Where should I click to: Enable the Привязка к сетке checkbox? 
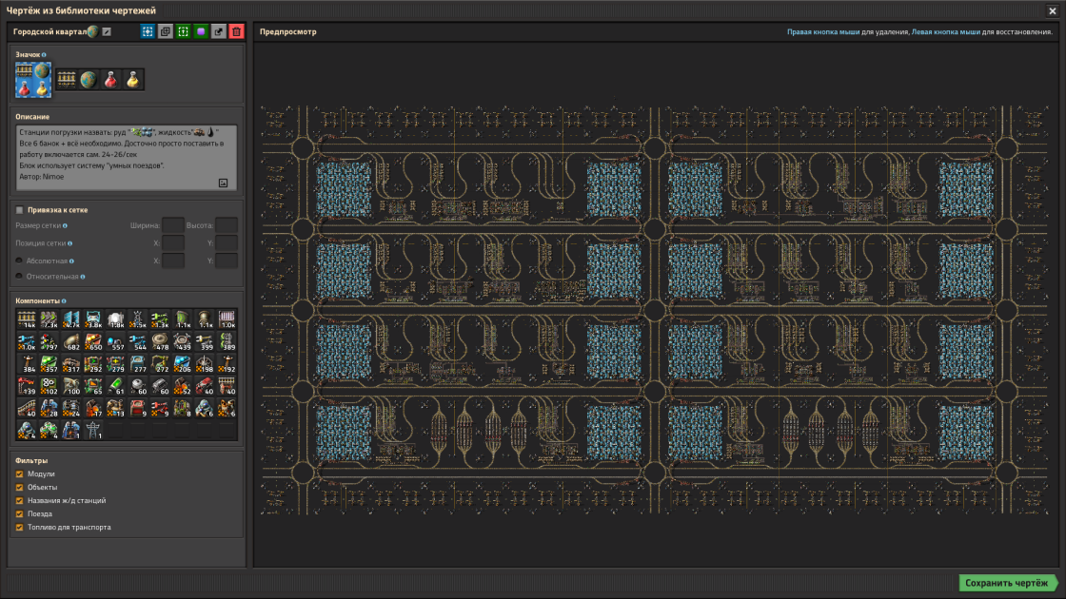[20, 210]
